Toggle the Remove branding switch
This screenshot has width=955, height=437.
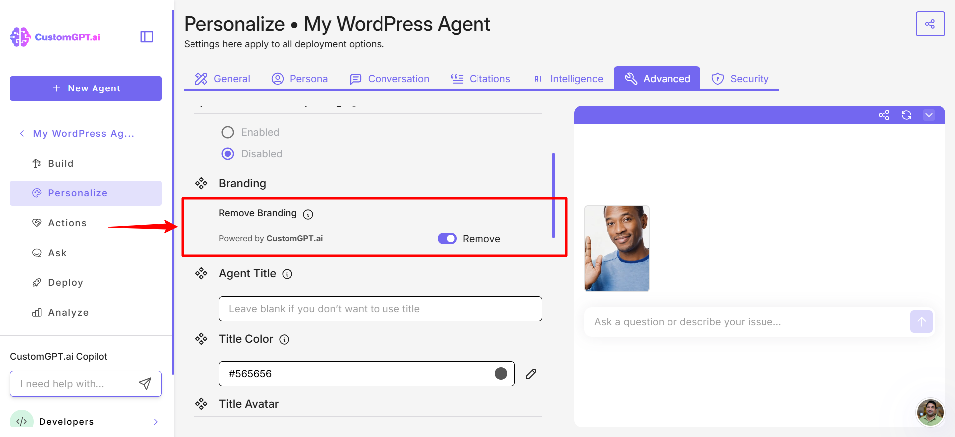447,239
